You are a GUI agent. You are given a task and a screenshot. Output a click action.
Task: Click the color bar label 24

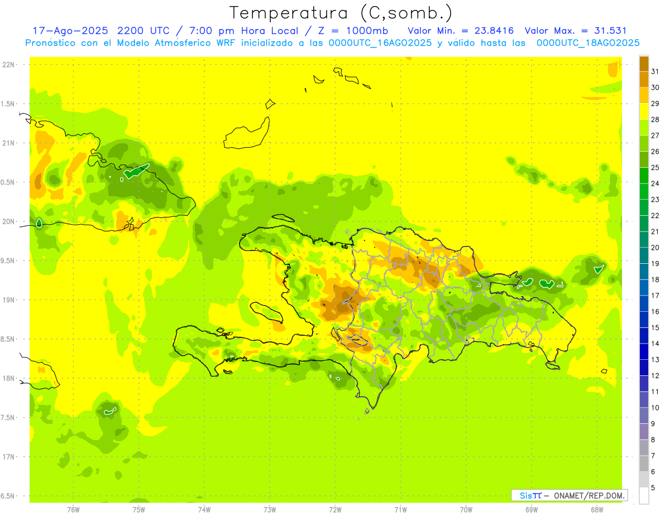655,183
